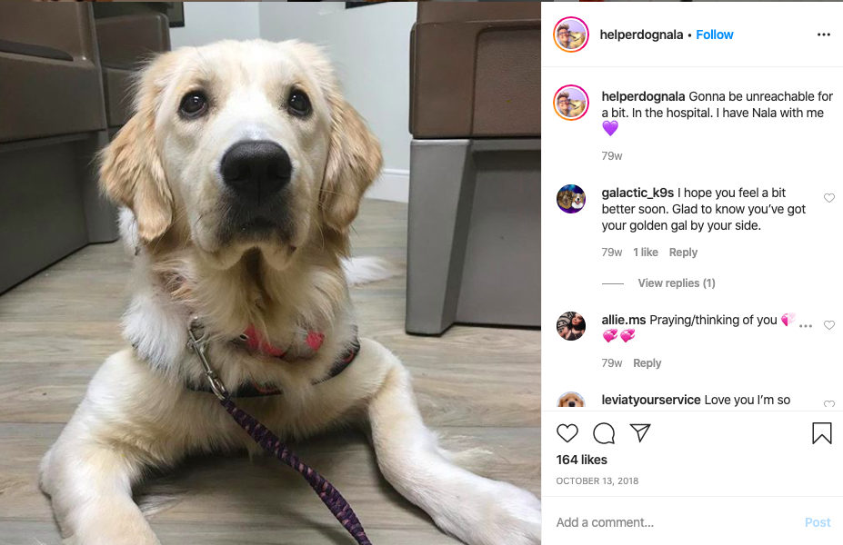Expand View replies (1) under galactic_k9s
843x545 pixels.
click(677, 283)
